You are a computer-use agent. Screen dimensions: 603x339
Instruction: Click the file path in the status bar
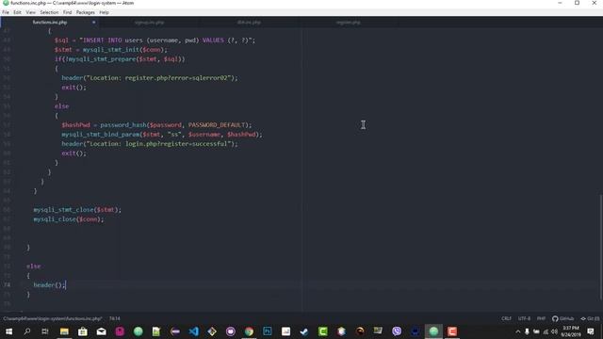coord(53,318)
